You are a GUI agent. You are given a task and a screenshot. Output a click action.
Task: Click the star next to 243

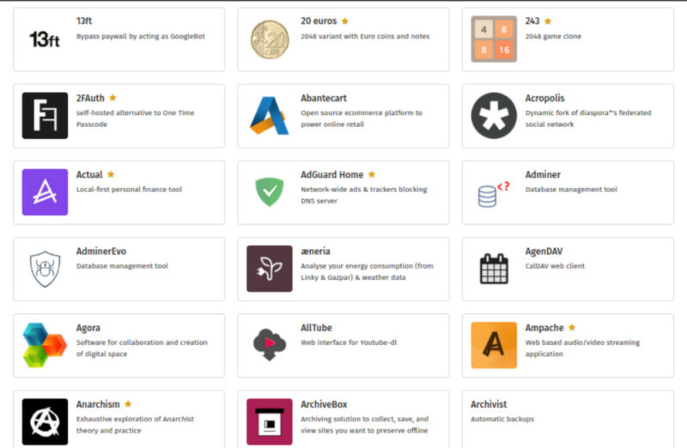click(548, 21)
